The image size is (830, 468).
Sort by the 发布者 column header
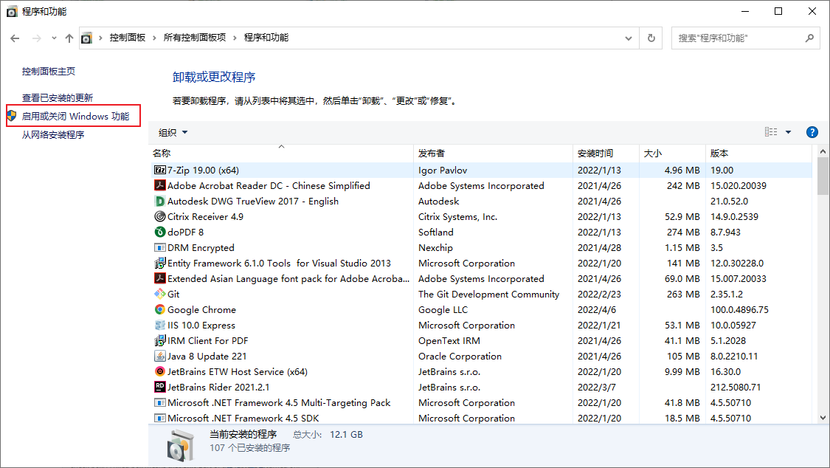(x=493, y=153)
